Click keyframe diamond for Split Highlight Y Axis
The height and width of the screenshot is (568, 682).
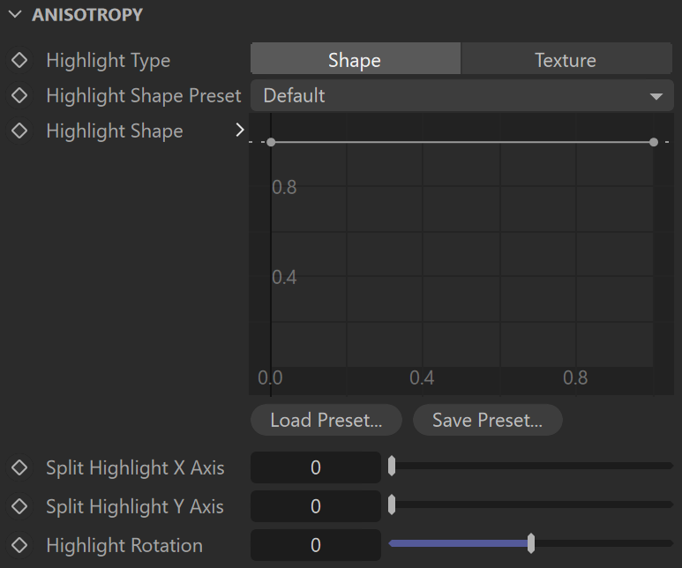(19, 506)
